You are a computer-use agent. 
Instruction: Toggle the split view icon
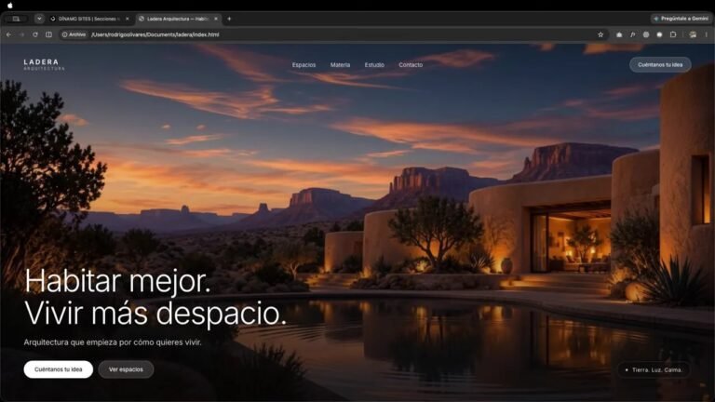point(48,34)
